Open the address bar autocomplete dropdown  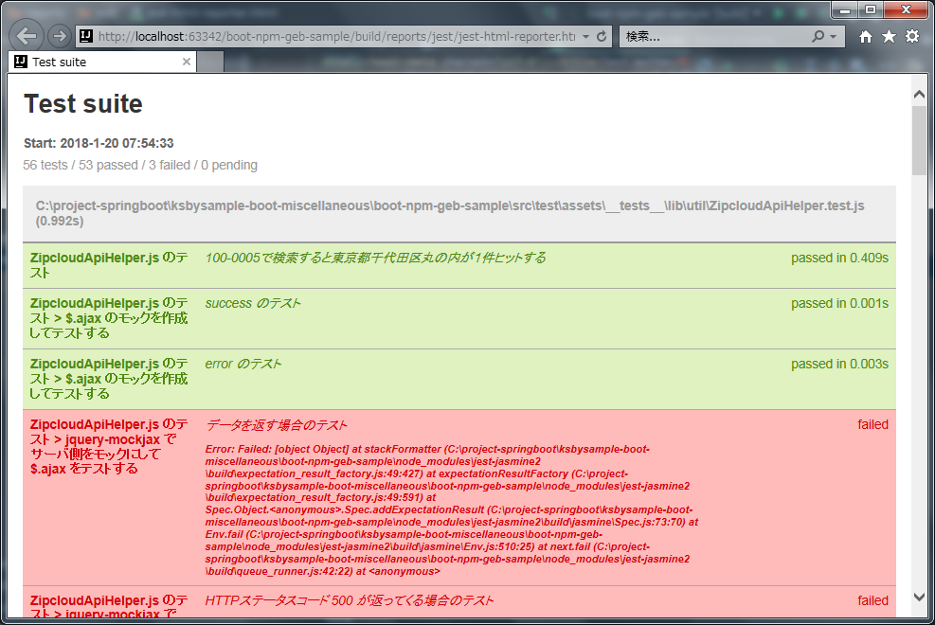click(x=586, y=36)
